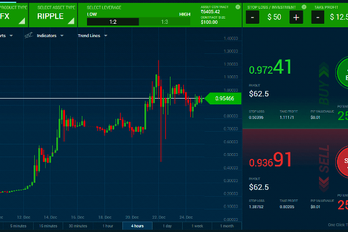Select the 1:3 leverage option
The height and width of the screenshot is (232, 348).
[x=165, y=21]
